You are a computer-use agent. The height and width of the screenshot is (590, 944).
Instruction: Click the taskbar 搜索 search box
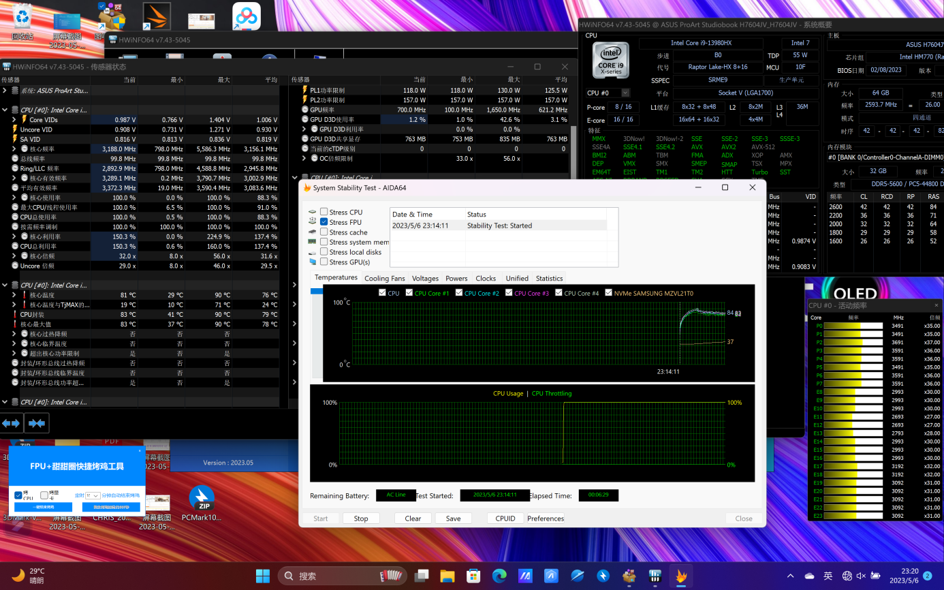[x=342, y=576]
